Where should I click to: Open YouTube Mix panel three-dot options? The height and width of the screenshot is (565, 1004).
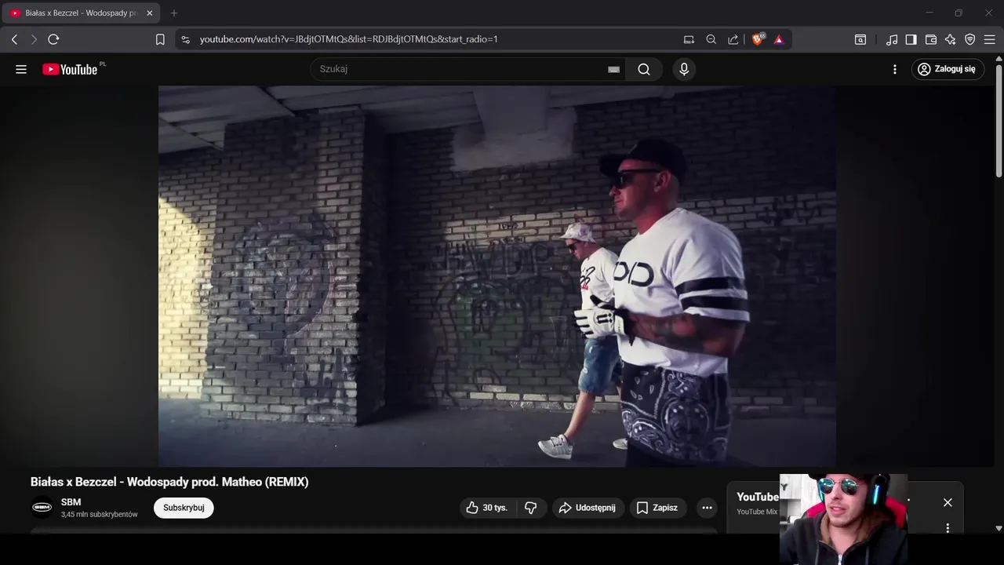tap(948, 528)
